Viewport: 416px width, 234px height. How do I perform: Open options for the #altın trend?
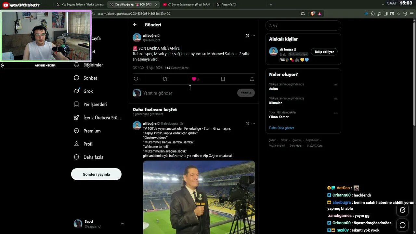click(x=335, y=85)
